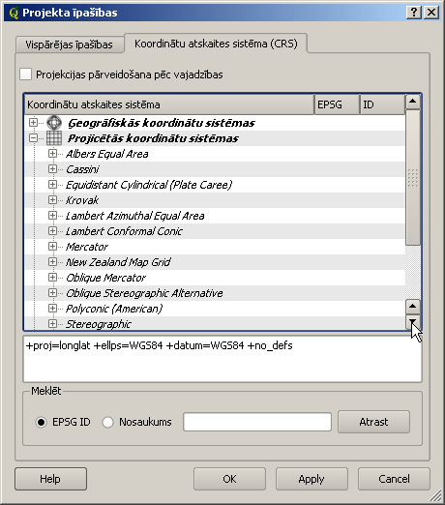Click the Geographic coordinate systems globe icon

pos(54,123)
